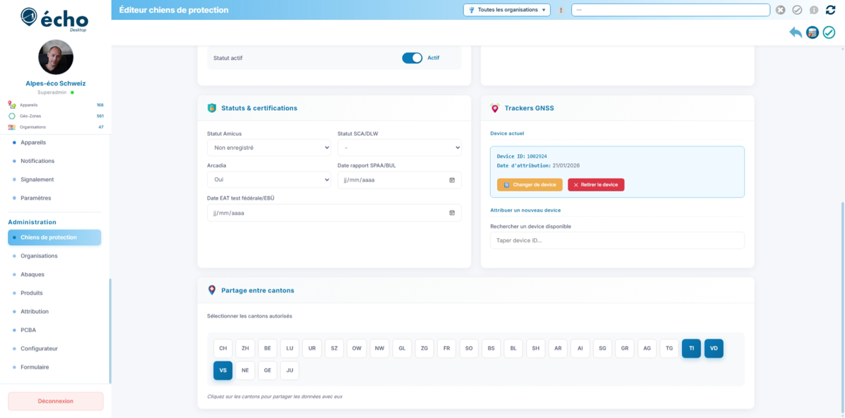
Task: Open calendar picker for Date rapport SPAA/BUL
Action: (x=452, y=180)
